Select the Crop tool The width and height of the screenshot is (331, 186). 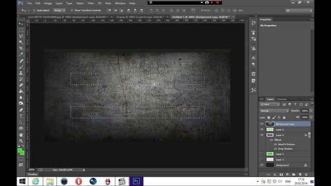21,48
